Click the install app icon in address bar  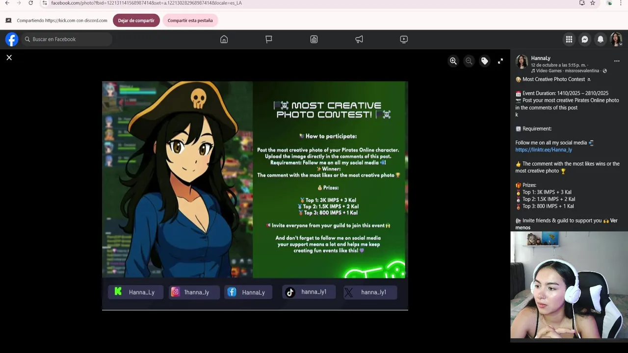click(x=582, y=3)
